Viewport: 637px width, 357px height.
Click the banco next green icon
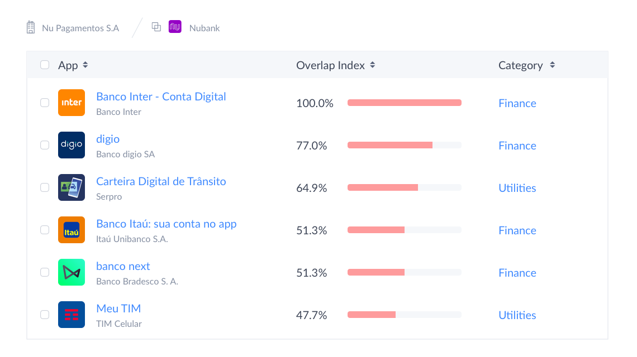72,272
